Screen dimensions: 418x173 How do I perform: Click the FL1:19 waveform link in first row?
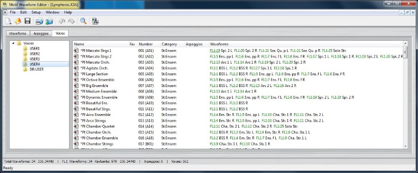[215, 50]
